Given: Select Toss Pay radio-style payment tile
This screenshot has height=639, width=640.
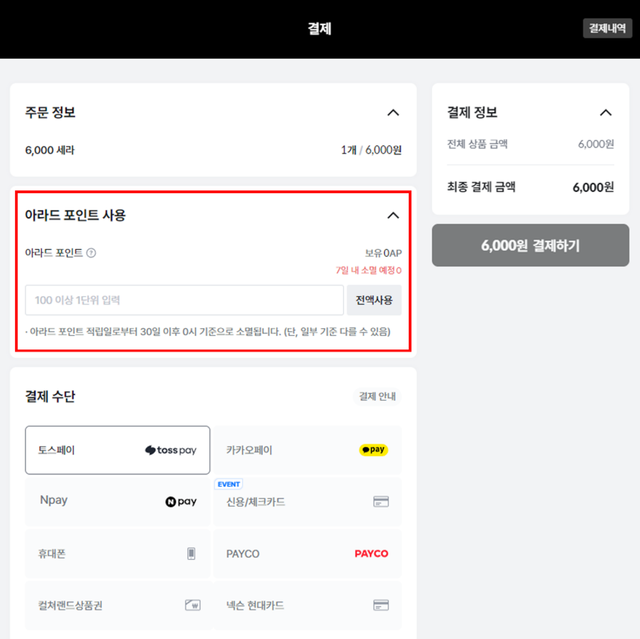Looking at the screenshot, I should (x=117, y=450).
